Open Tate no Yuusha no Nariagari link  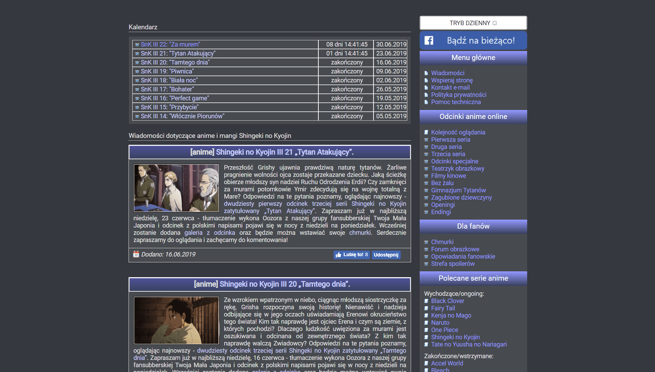pos(469,344)
